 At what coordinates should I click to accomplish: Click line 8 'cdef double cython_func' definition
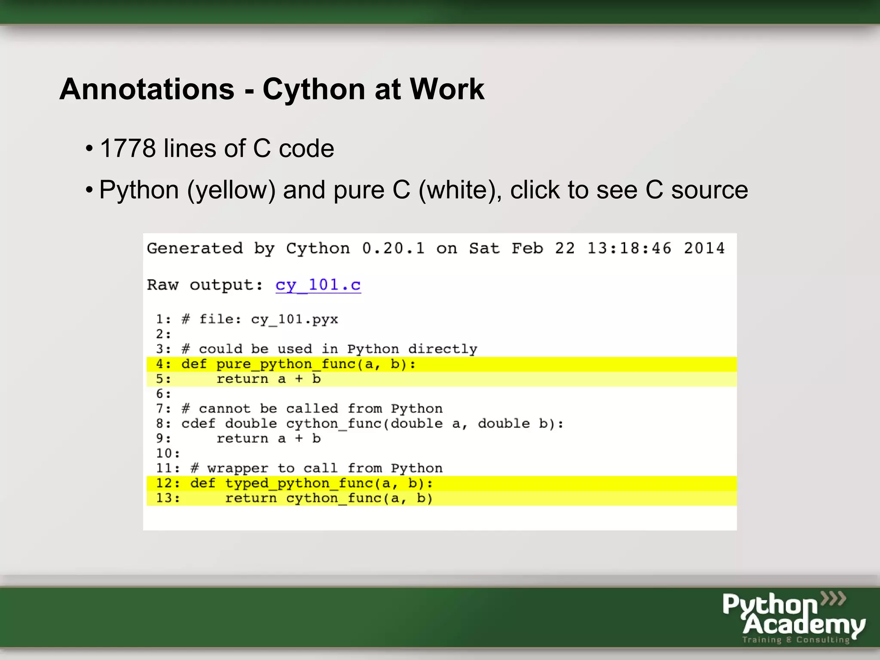(360, 424)
